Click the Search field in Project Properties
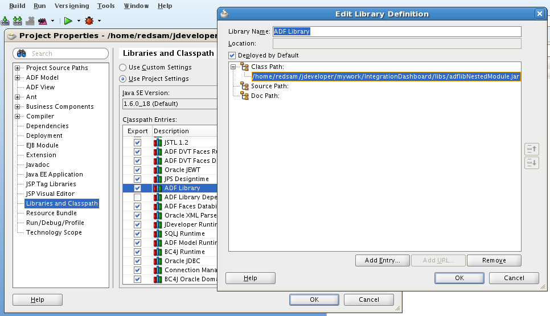Viewport: 550px width, 316px height. click(x=61, y=54)
